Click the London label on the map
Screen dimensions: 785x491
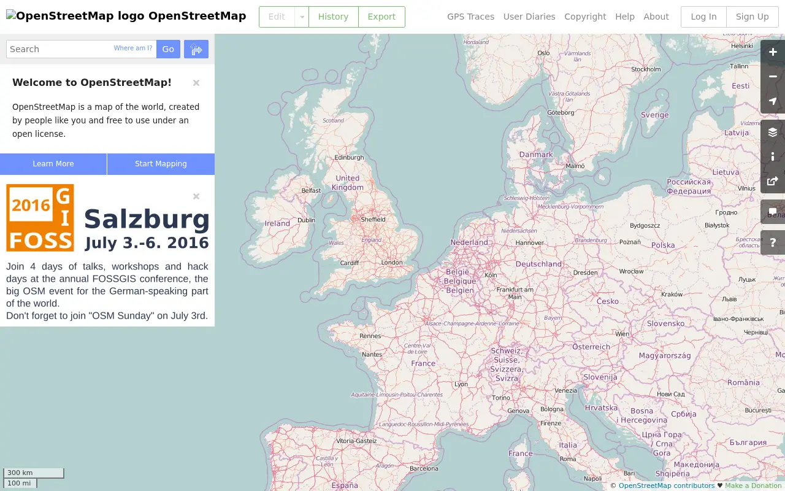point(392,263)
